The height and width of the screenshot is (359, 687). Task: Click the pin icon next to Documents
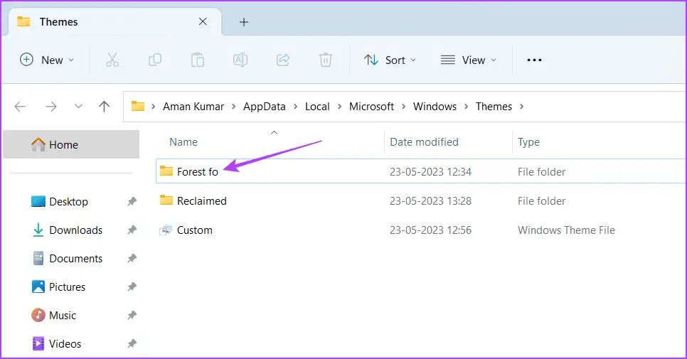pyautogui.click(x=132, y=258)
